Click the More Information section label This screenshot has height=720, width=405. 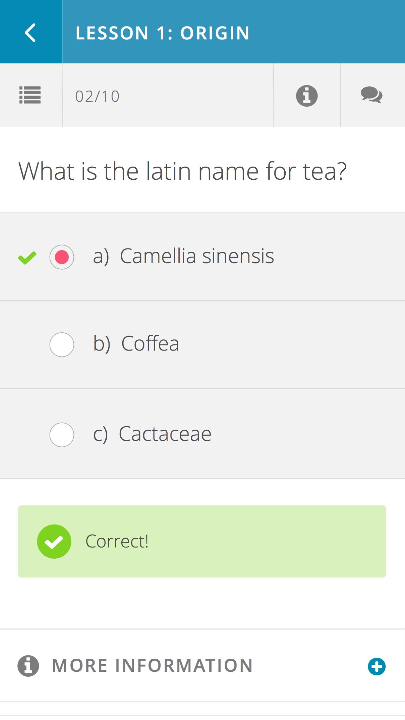coord(152,666)
